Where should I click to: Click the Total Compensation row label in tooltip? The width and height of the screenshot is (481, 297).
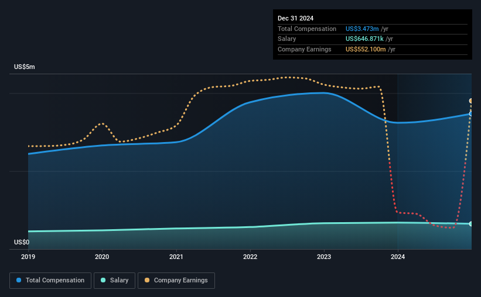point(307,29)
